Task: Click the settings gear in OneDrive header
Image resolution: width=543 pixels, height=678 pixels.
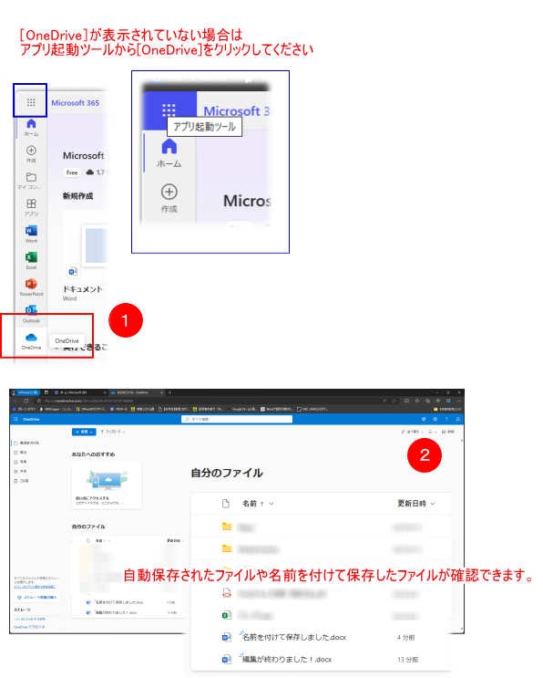Action: [435, 419]
